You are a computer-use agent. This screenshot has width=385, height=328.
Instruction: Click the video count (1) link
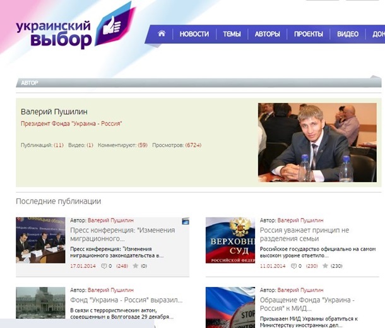[90, 145]
